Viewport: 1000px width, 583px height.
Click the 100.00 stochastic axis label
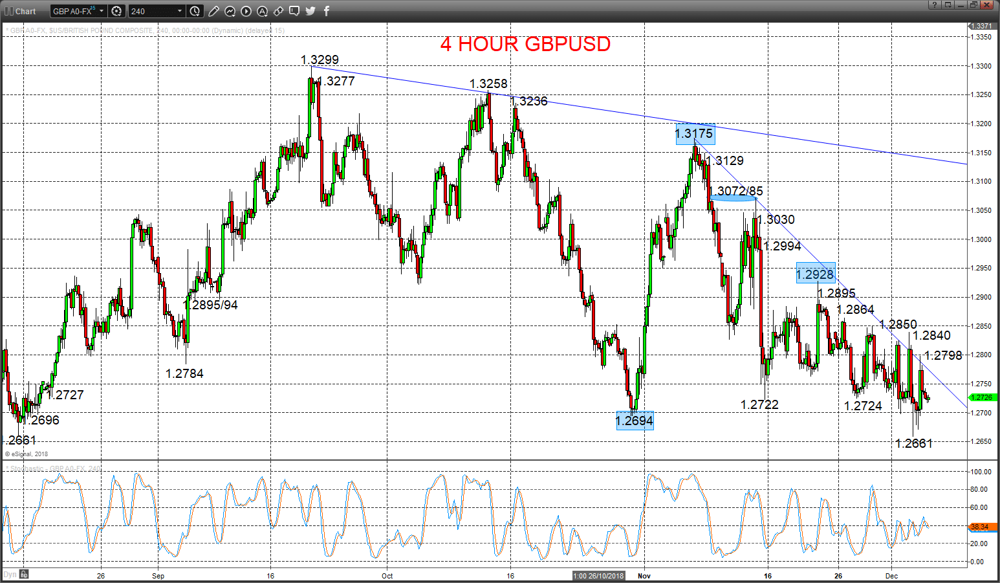coord(981,472)
